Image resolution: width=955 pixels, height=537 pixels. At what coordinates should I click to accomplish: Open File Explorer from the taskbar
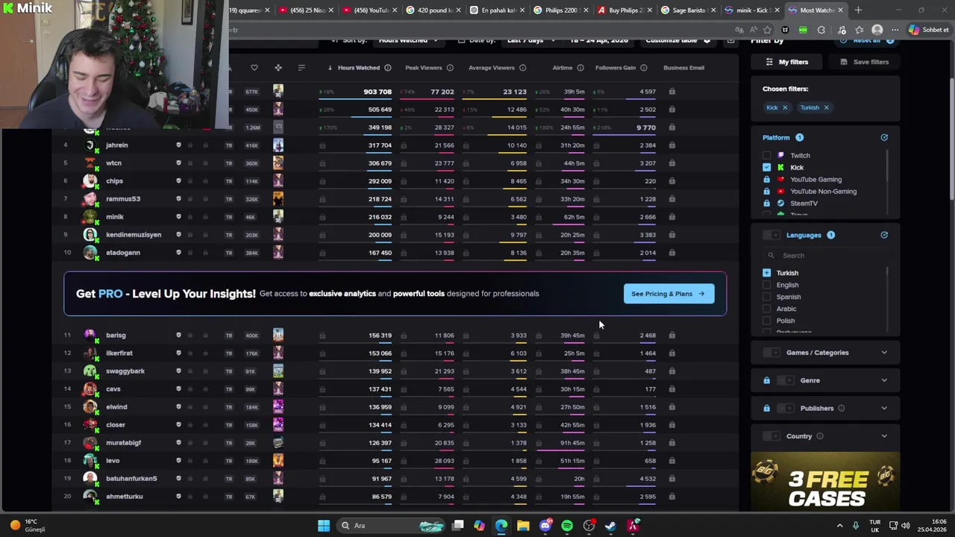point(523,526)
